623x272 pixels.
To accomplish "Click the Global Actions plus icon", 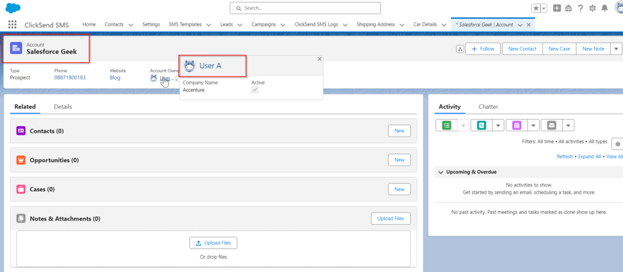I will pos(557,8).
